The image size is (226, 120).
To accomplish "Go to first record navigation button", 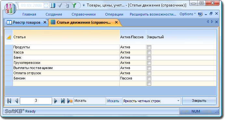I will pyautogui.click(x=9, y=101).
